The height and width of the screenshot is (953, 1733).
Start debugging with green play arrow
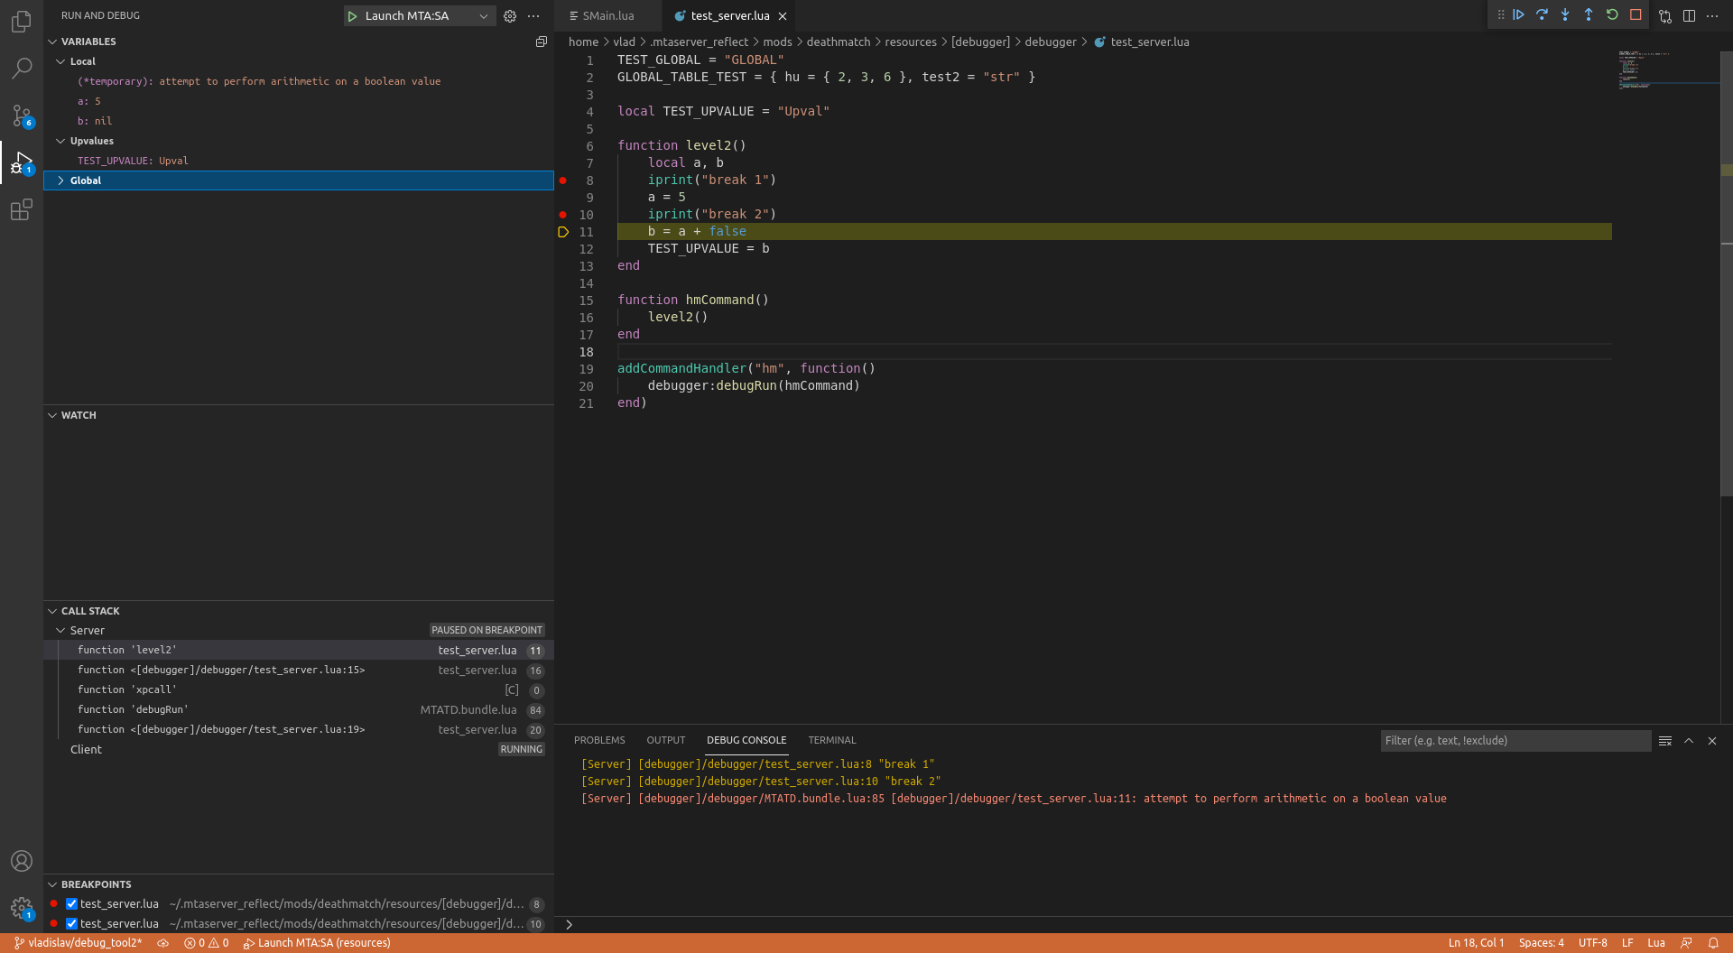[x=352, y=16]
